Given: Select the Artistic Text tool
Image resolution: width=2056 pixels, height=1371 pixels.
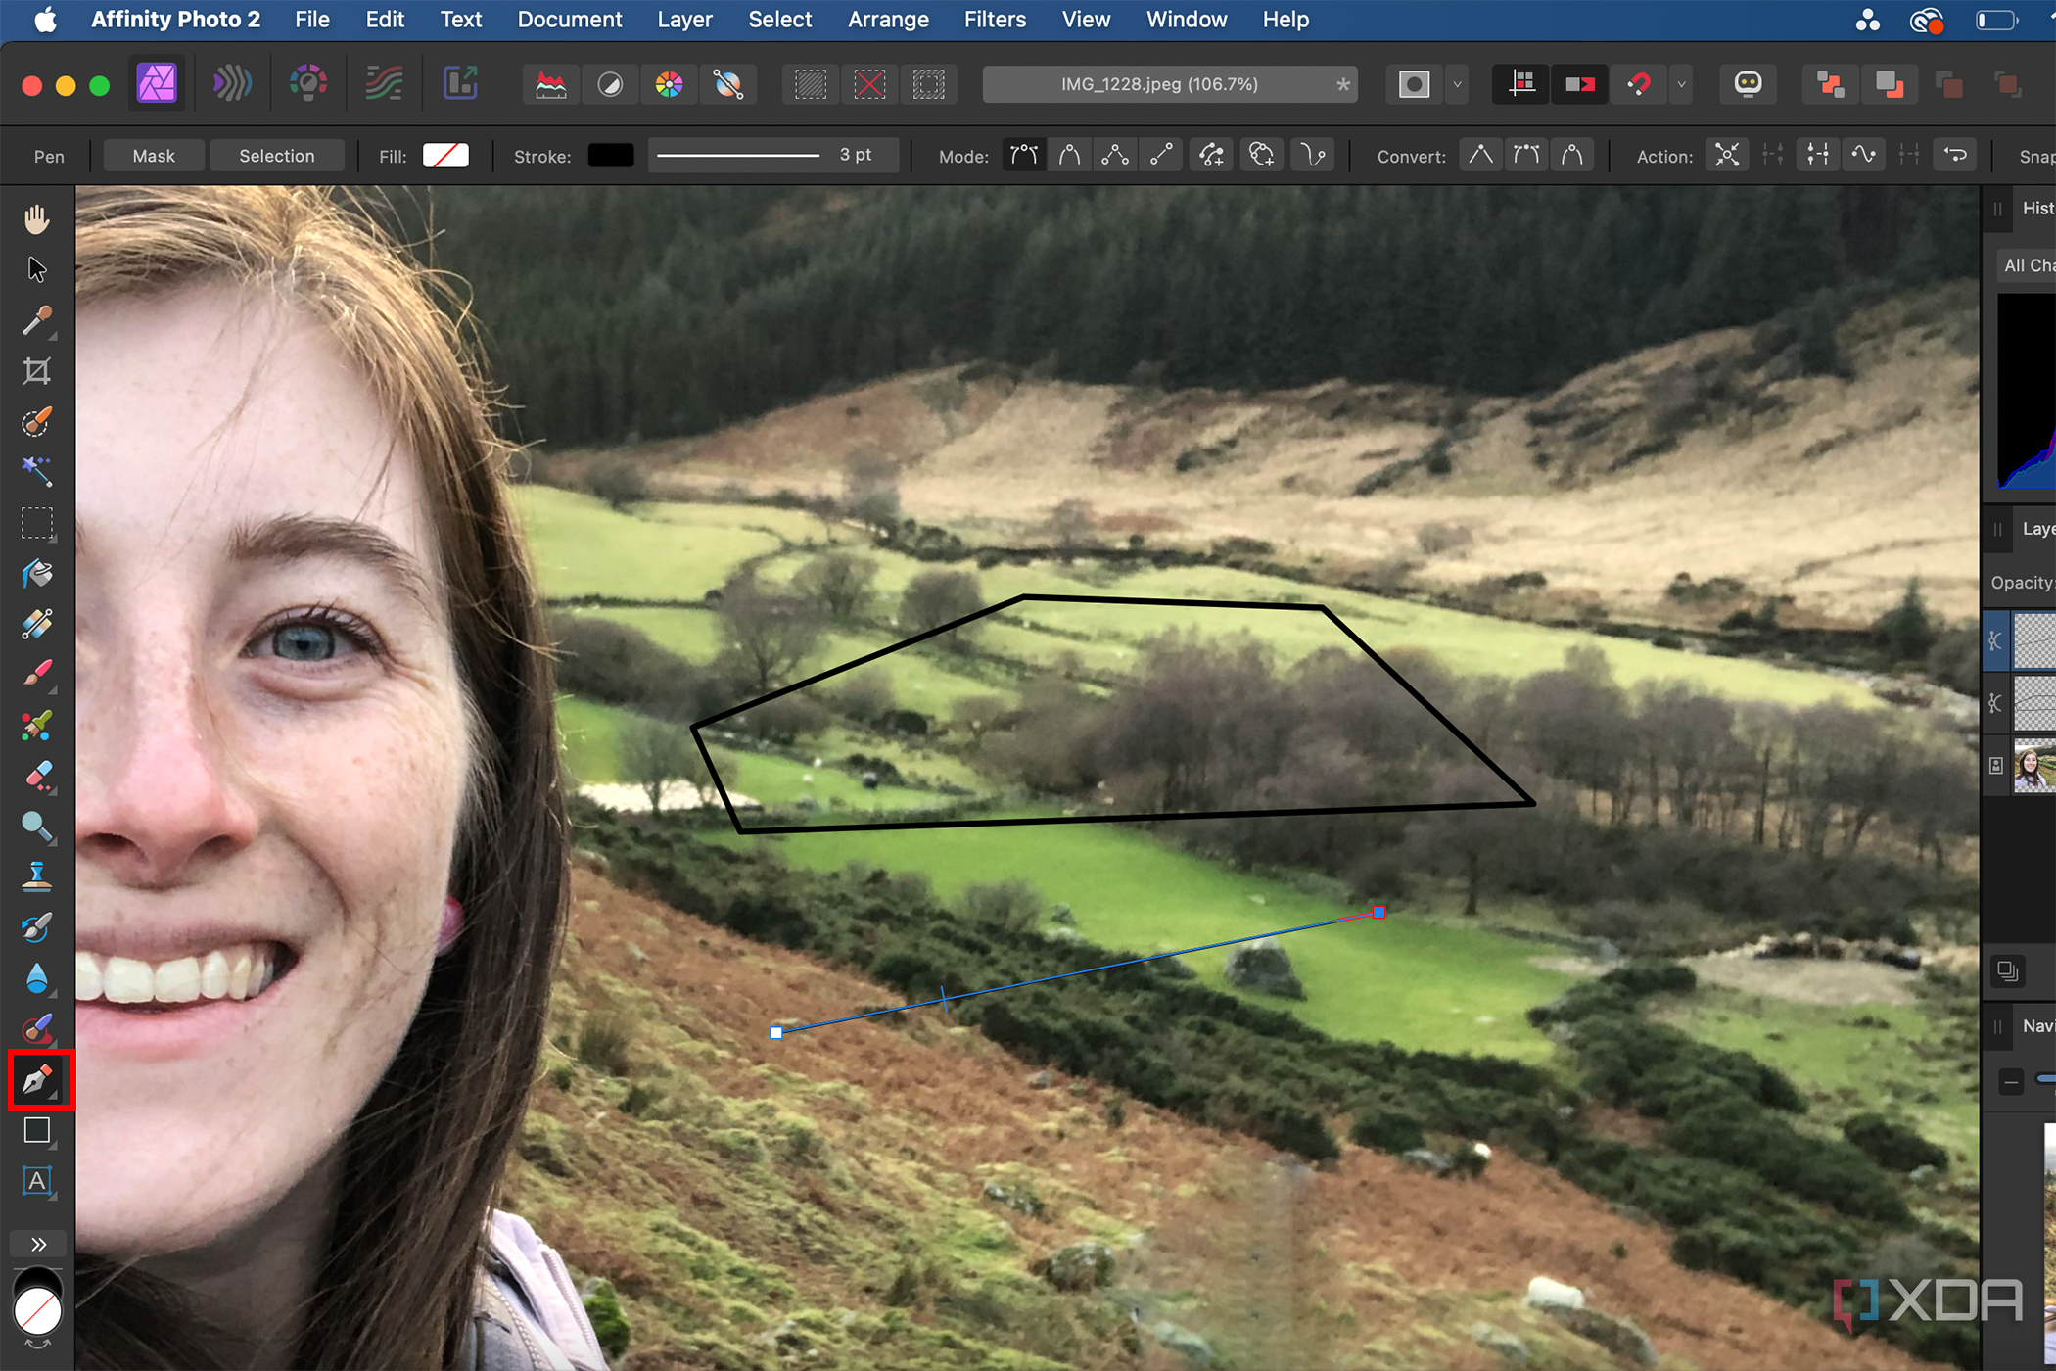Looking at the screenshot, I should pos(36,1182).
